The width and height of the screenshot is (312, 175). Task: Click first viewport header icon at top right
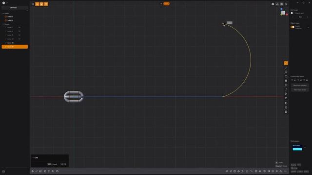click(x=273, y=4)
